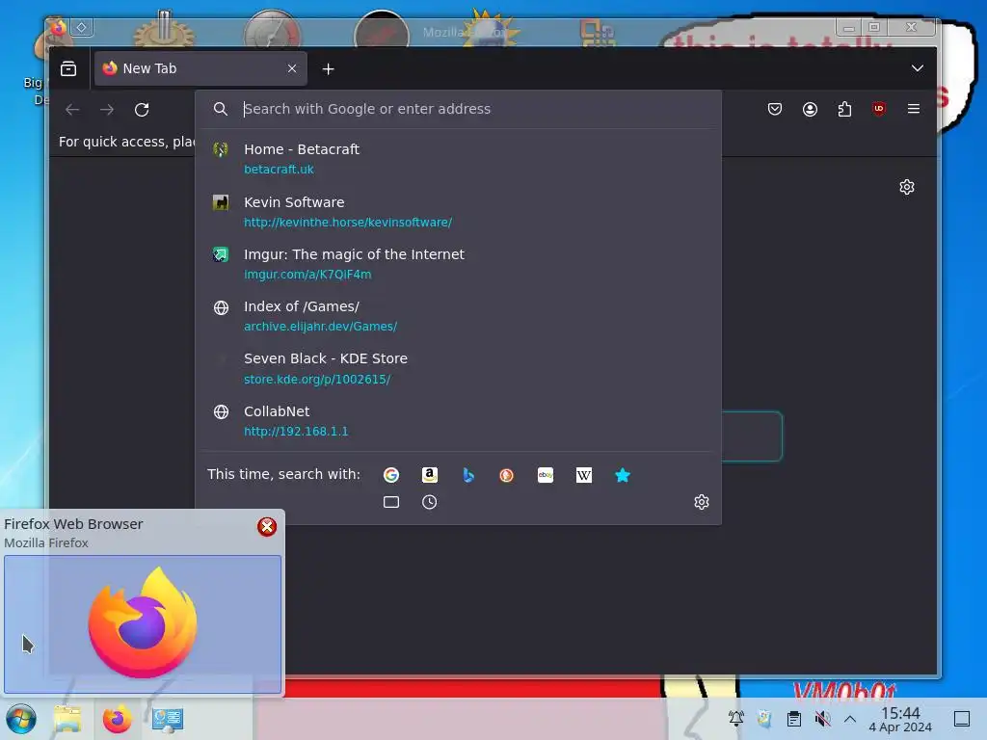The image size is (987, 740).
Task: Search this time with Amazon
Action: point(429,475)
